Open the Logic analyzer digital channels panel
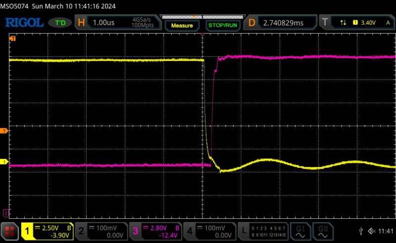 [262, 231]
